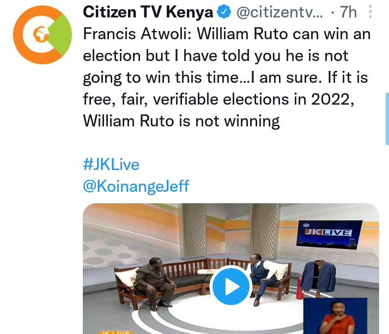389x334 pixels.
Task: Click the JK LIVE label at video bottom-left
Action: coord(115,332)
